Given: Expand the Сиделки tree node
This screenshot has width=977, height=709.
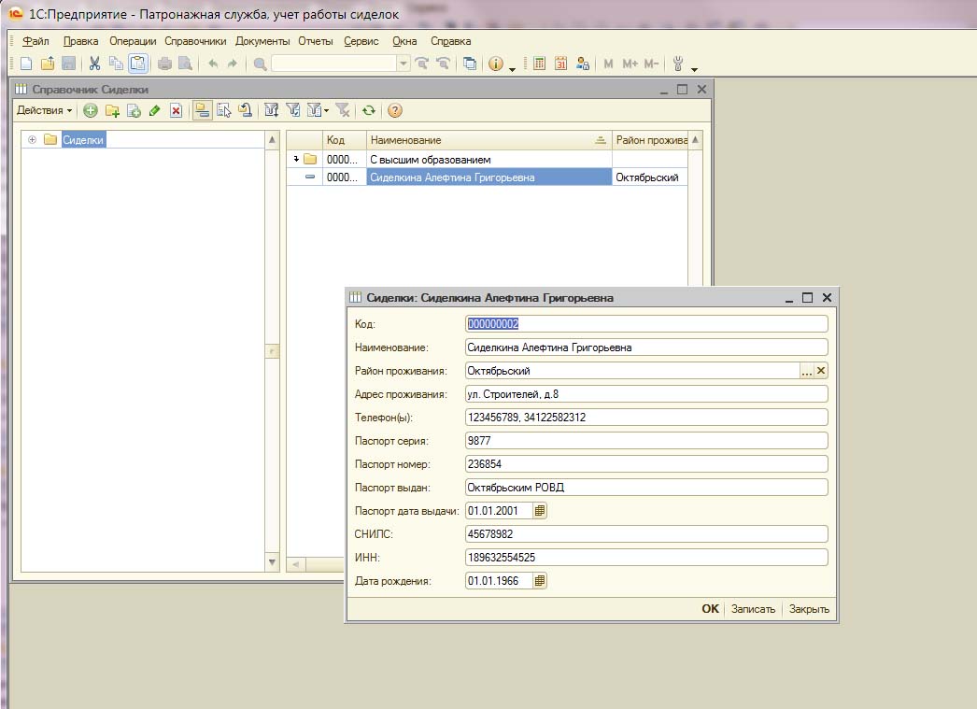Looking at the screenshot, I should pos(33,140).
